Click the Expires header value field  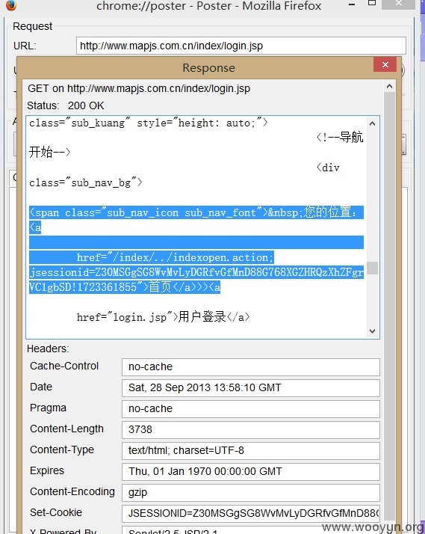(250, 472)
